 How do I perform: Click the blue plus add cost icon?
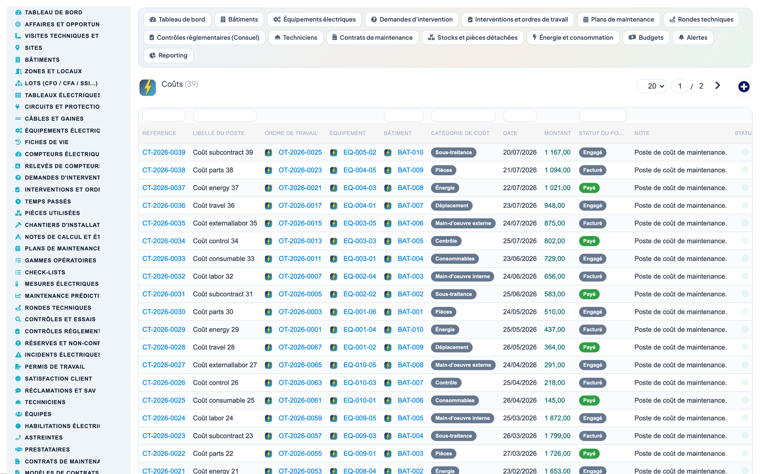[744, 86]
